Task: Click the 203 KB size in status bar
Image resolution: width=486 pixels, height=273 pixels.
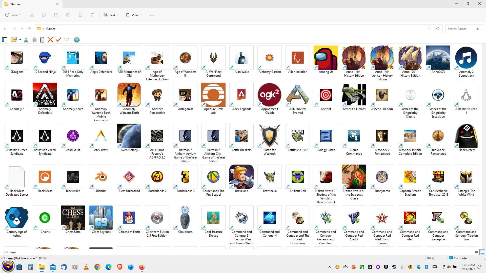Action: (x=431, y=258)
